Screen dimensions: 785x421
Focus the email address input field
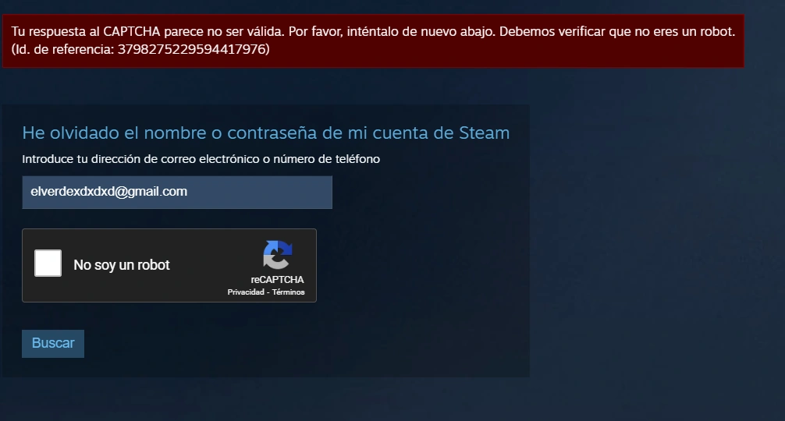[x=177, y=192]
